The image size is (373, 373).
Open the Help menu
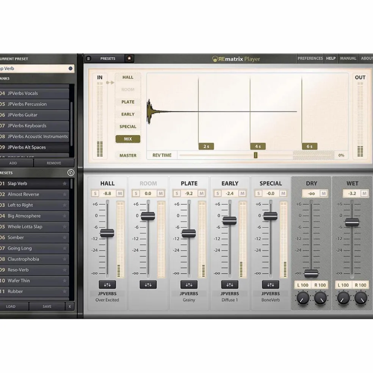(331, 58)
